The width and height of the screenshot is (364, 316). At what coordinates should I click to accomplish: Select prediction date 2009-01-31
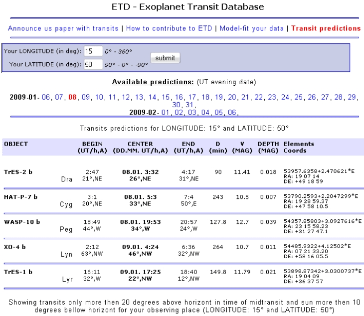click(x=189, y=105)
